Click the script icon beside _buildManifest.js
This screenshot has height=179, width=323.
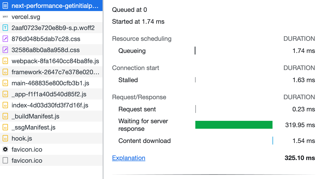5,116
